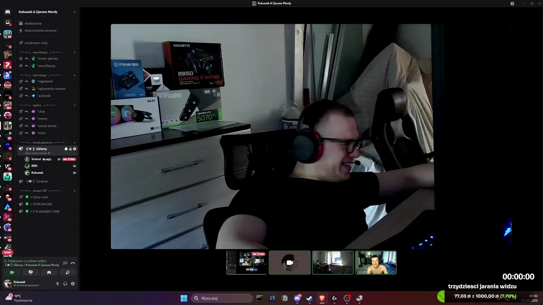Click the NA ŻYWO badge next to Vivitrol
The height and width of the screenshot is (305, 543).
[69, 159]
